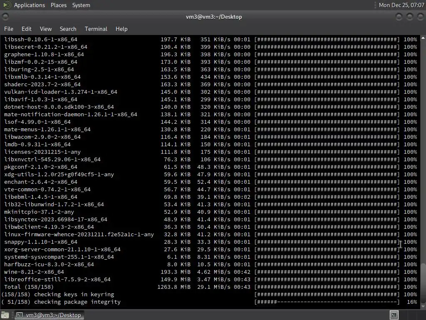
Task: Click lib32-libunwind-1.7.2-1-x86_64 text
Action: [x=54, y=204]
